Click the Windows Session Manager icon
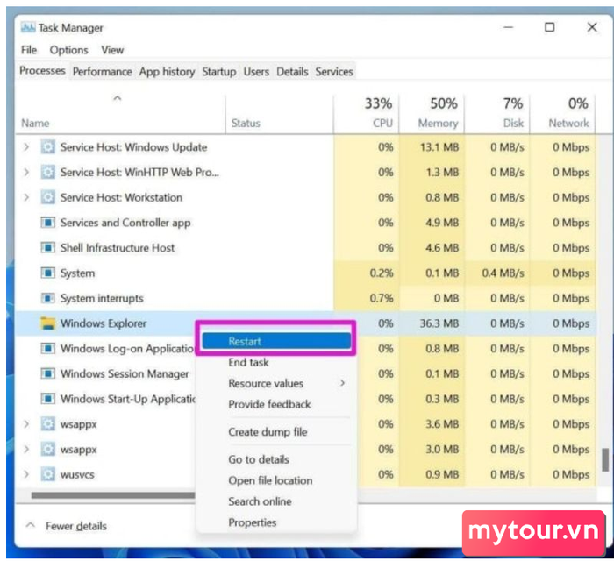The width and height of the screenshot is (614, 568). 47,373
